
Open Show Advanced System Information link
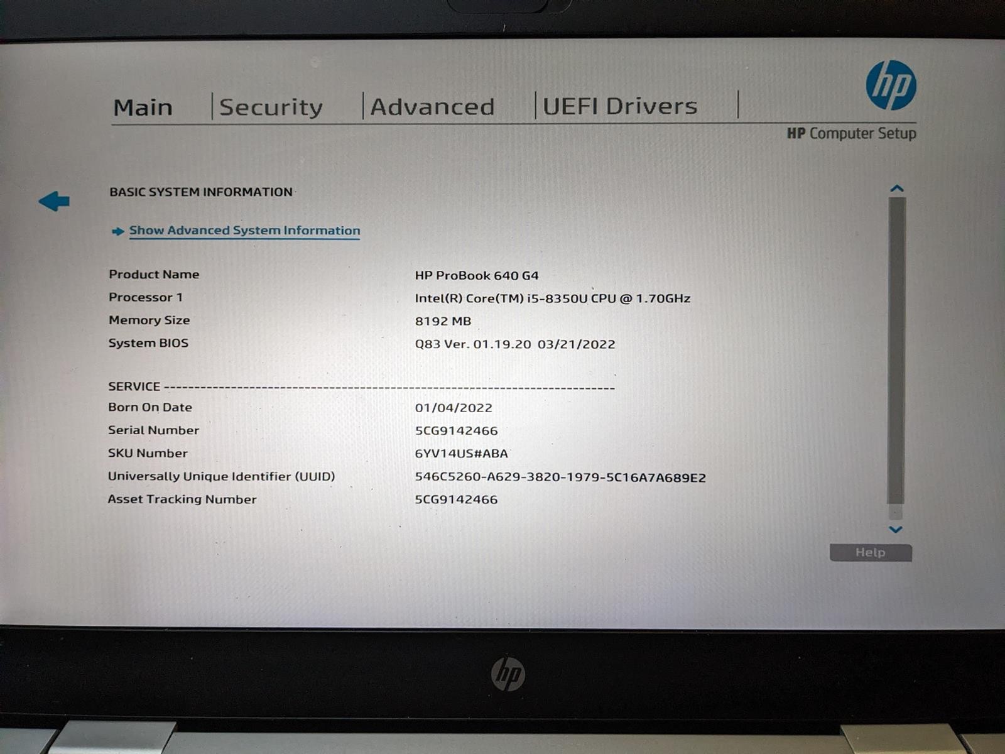[244, 231]
